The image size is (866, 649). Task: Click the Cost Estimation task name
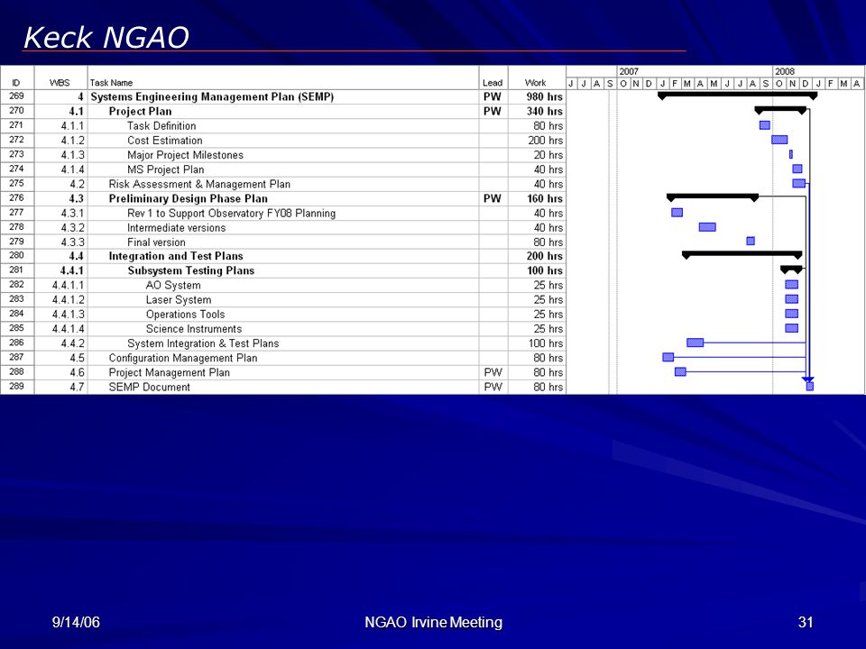click(x=164, y=141)
